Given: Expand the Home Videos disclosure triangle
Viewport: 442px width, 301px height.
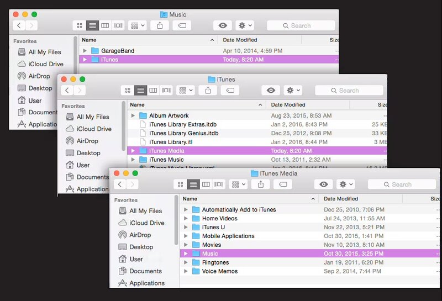Looking at the screenshot, I should tap(186, 218).
